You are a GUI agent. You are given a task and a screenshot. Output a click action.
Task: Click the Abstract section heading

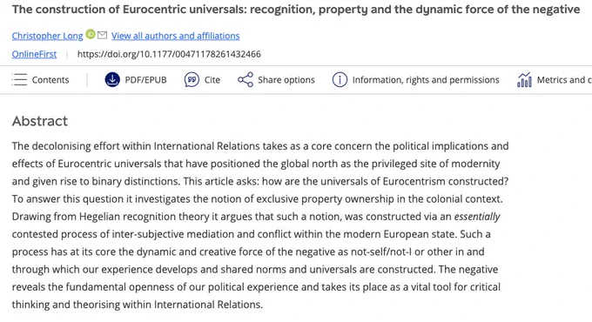click(x=40, y=121)
